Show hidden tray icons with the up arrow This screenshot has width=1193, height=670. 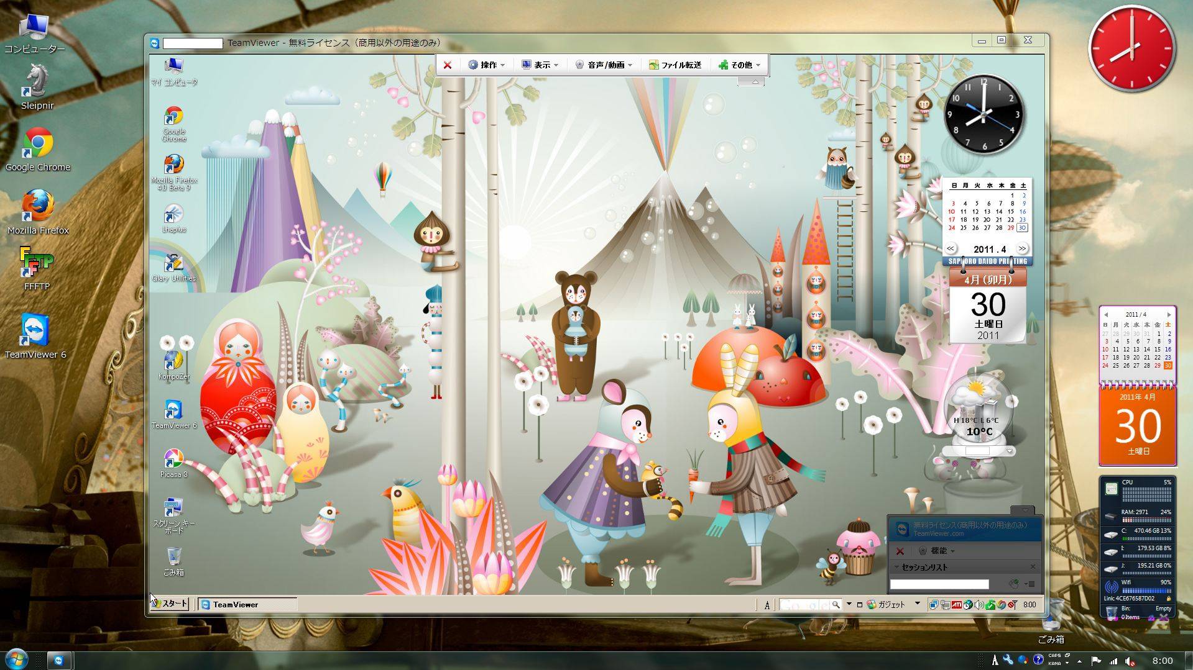point(1079,661)
